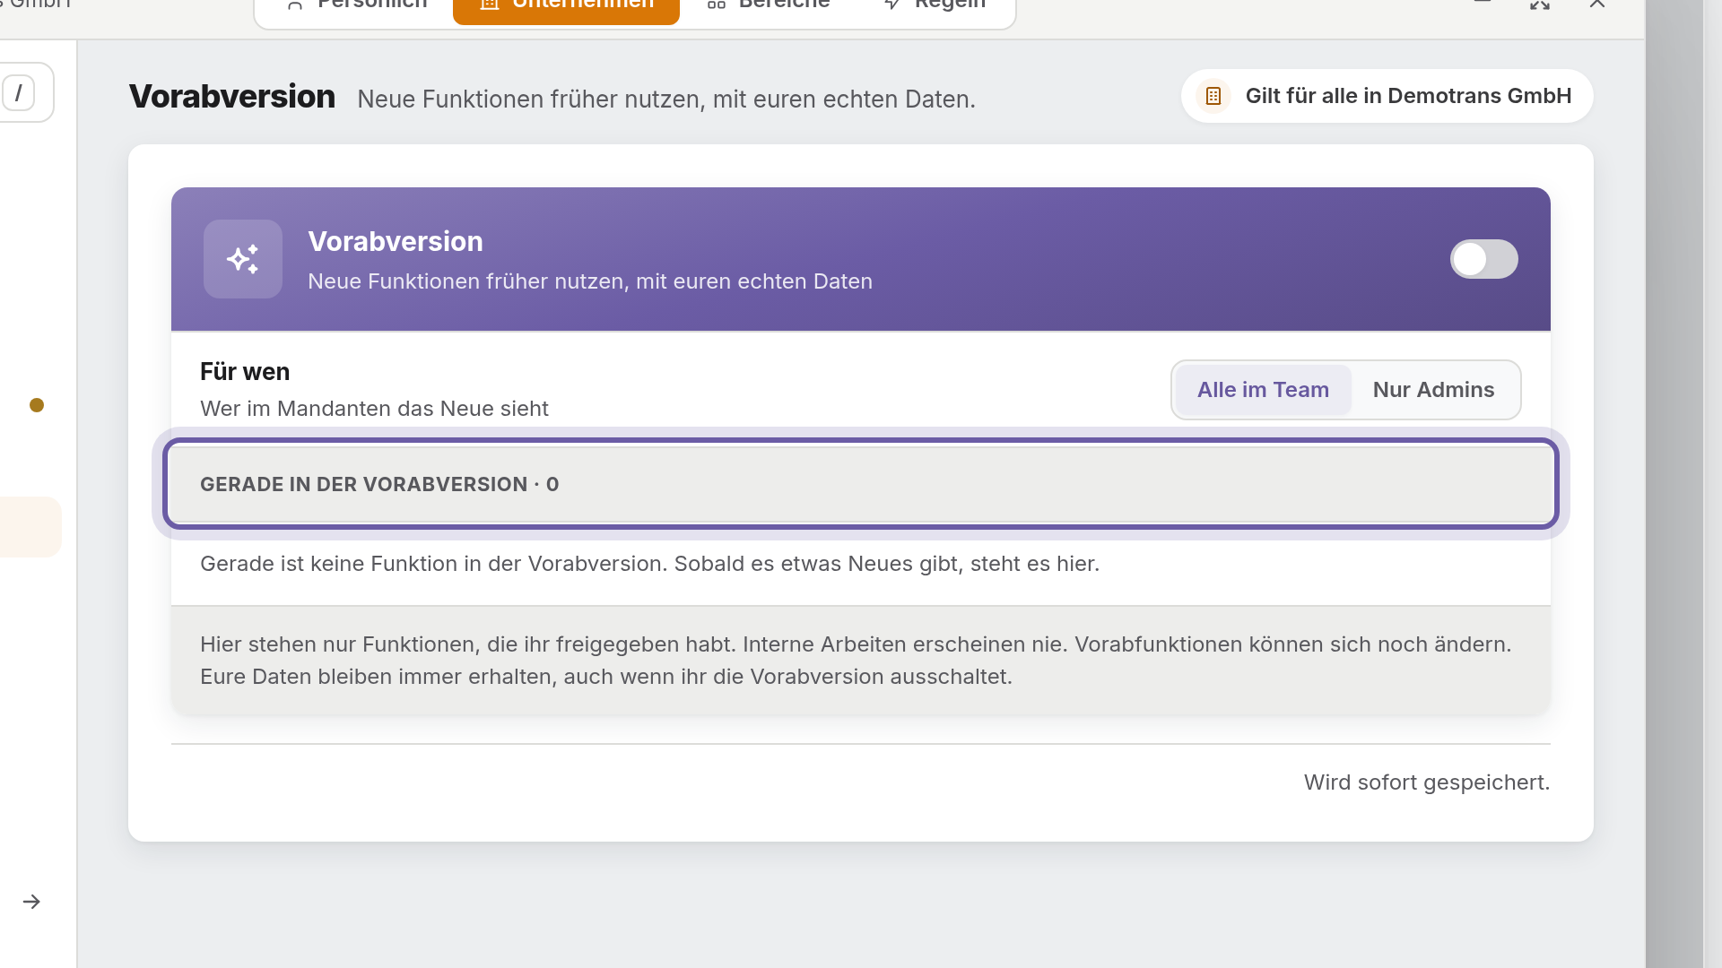Click the Für wen label
This screenshot has width=1722, height=968.
pos(245,372)
